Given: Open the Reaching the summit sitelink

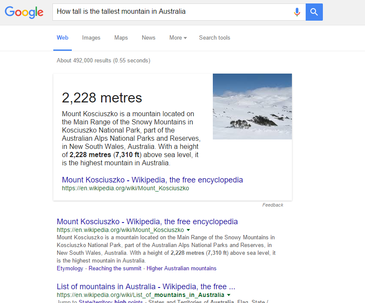Looking at the screenshot, I should point(115,269).
